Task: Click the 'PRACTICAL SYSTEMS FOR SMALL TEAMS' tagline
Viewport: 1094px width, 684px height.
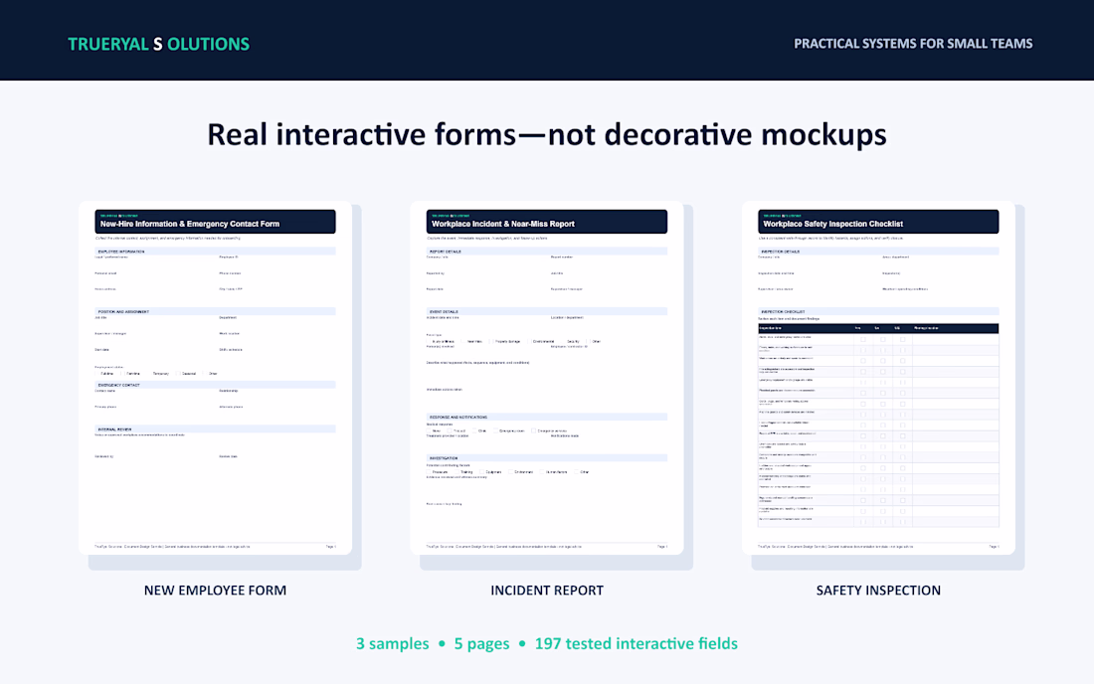Action: click(x=913, y=43)
